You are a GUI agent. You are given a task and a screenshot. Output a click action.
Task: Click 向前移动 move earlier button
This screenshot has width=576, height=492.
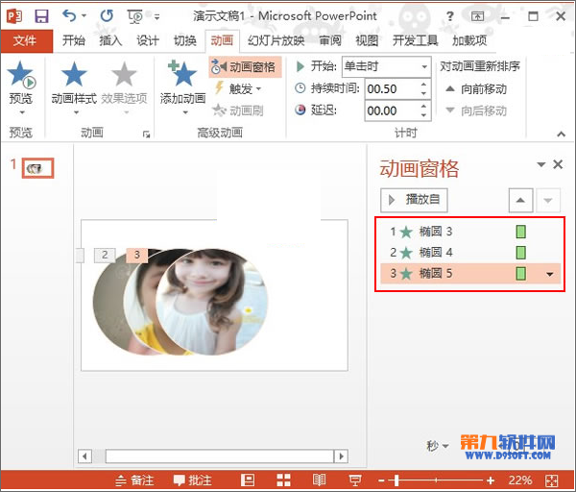pos(476,89)
